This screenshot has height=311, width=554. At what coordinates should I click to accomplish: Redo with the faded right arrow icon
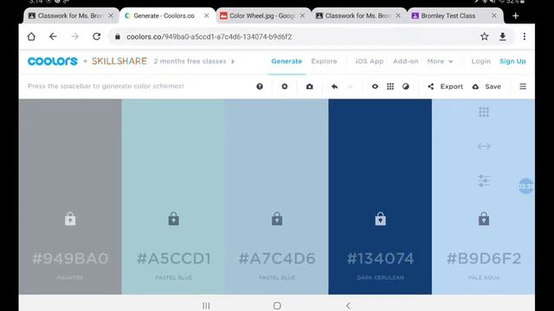click(350, 86)
